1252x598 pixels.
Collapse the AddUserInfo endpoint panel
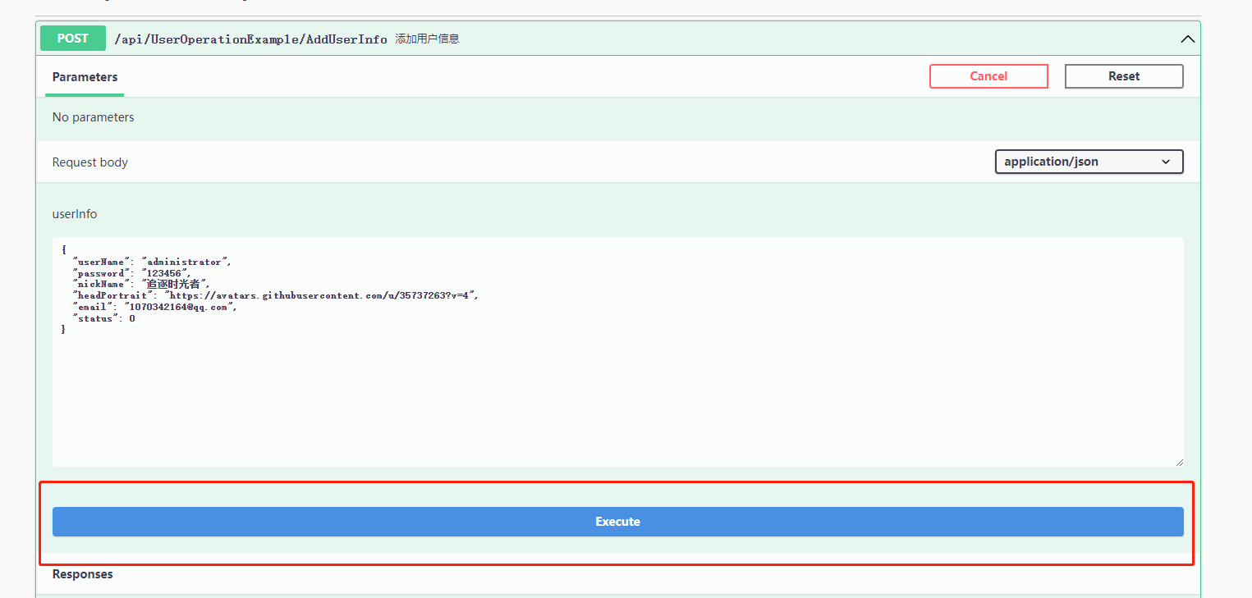click(1187, 39)
